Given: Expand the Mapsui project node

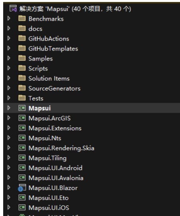Looking at the screenshot, I should click(9, 108).
